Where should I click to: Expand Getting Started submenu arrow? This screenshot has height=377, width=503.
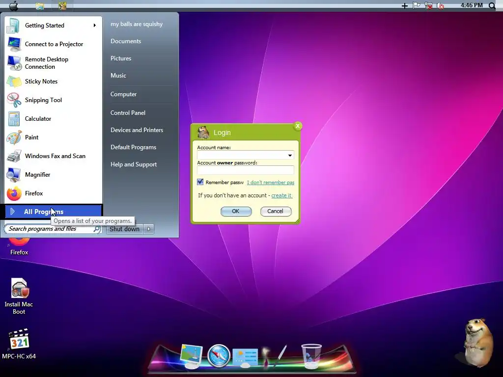pyautogui.click(x=95, y=26)
